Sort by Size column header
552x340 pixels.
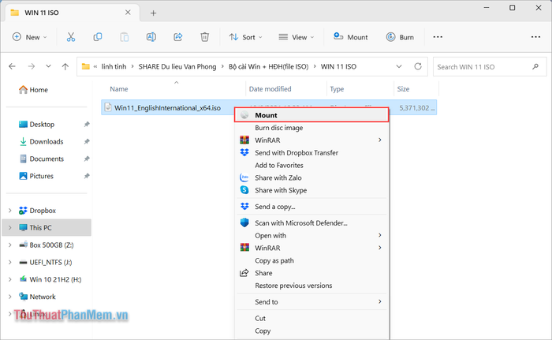[403, 89]
